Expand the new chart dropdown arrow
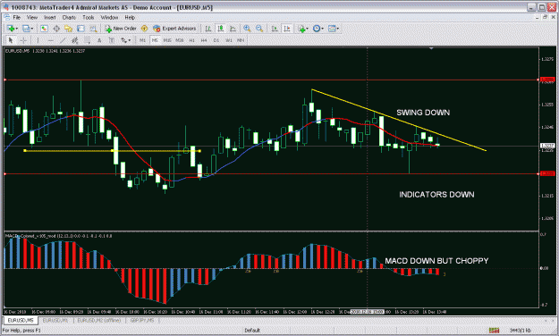559x336 pixels. pyautogui.click(x=17, y=29)
